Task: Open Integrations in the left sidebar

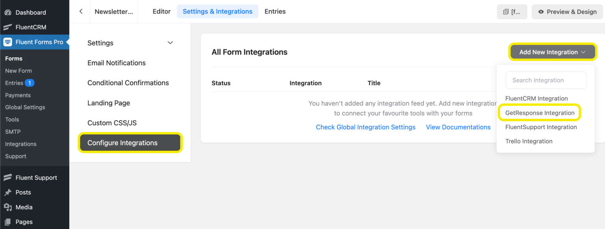Action: pyautogui.click(x=20, y=144)
